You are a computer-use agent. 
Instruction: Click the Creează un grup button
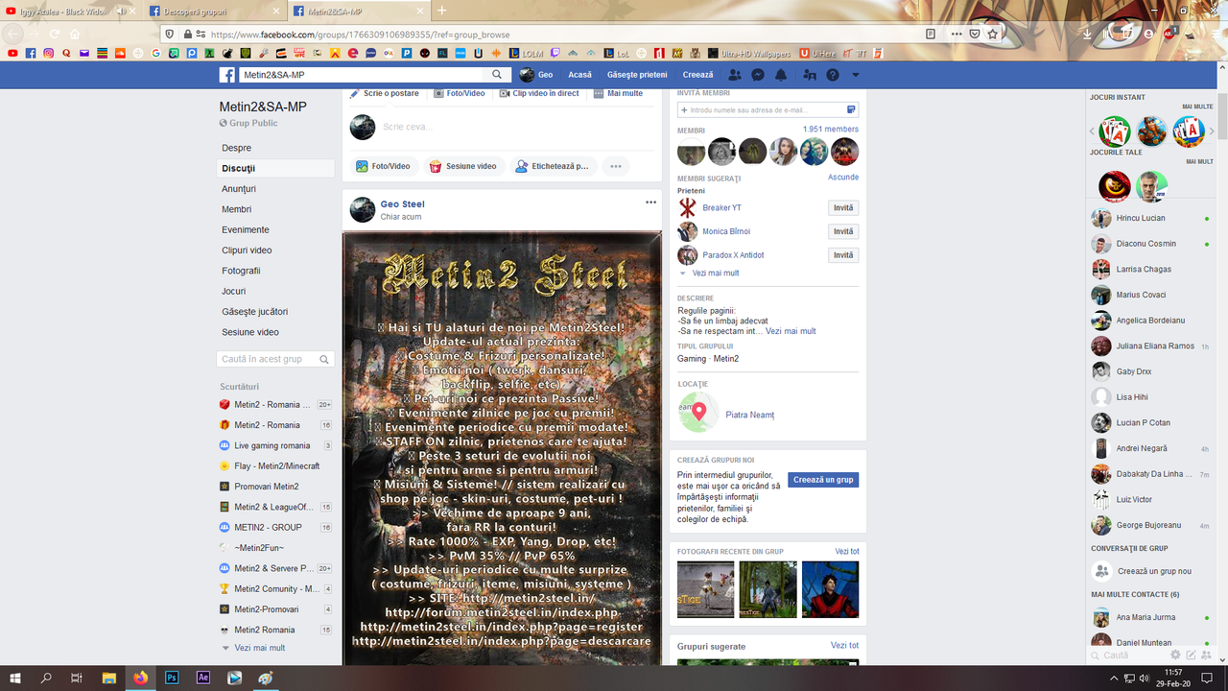[823, 480]
